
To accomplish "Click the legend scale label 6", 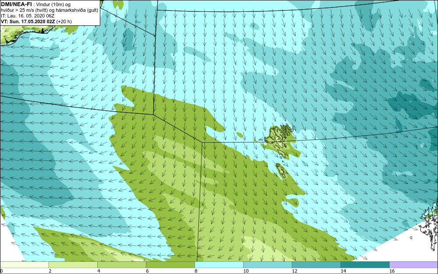I will (x=147, y=271).
